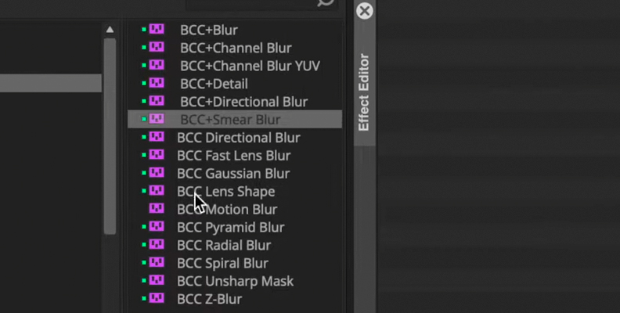The image size is (620, 313).
Task: Click the green dot beside BCC Unsharp Mask
Action: pyautogui.click(x=144, y=281)
